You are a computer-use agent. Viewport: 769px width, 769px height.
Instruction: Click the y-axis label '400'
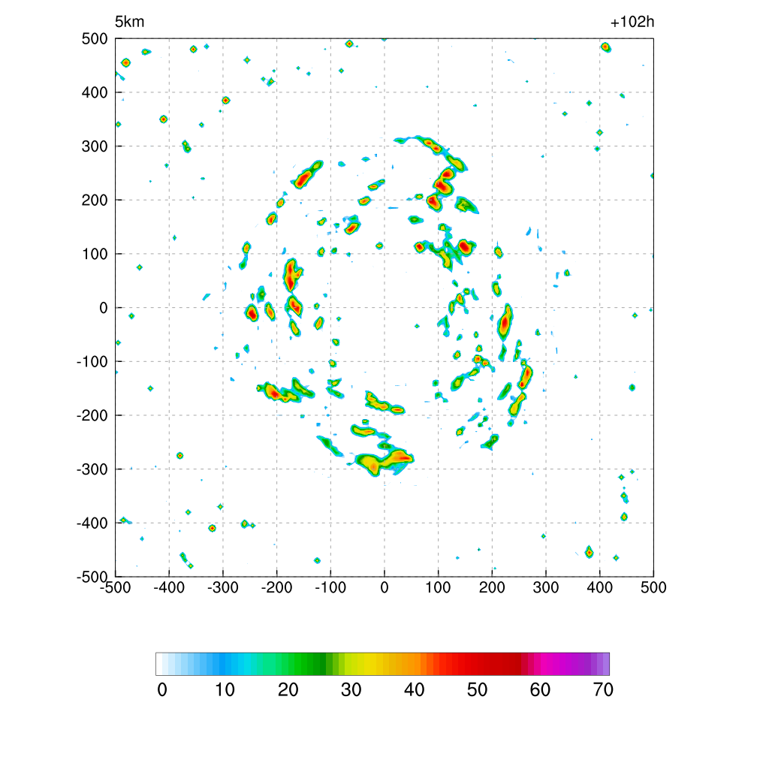[x=95, y=92]
